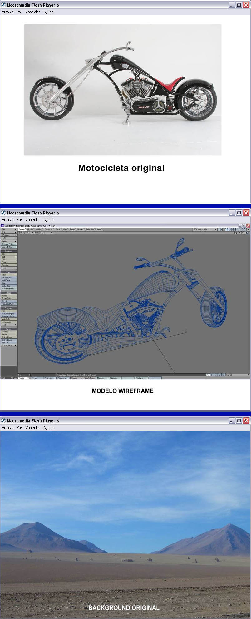Select the Bezier curve tool
Image resolution: width=251 pixels, height=619 pixels.
(x=9, y=334)
